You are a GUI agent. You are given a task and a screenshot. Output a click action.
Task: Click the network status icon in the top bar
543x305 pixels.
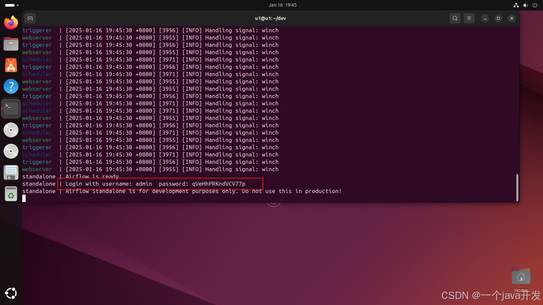coord(516,5)
